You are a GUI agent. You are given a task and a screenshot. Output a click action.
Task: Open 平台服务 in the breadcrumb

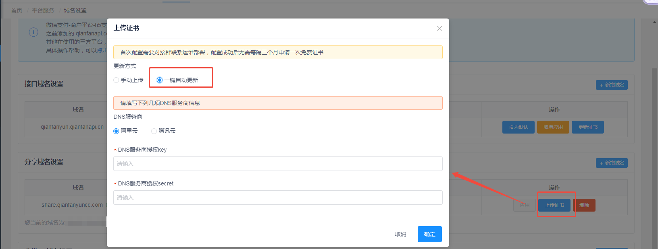click(x=43, y=10)
